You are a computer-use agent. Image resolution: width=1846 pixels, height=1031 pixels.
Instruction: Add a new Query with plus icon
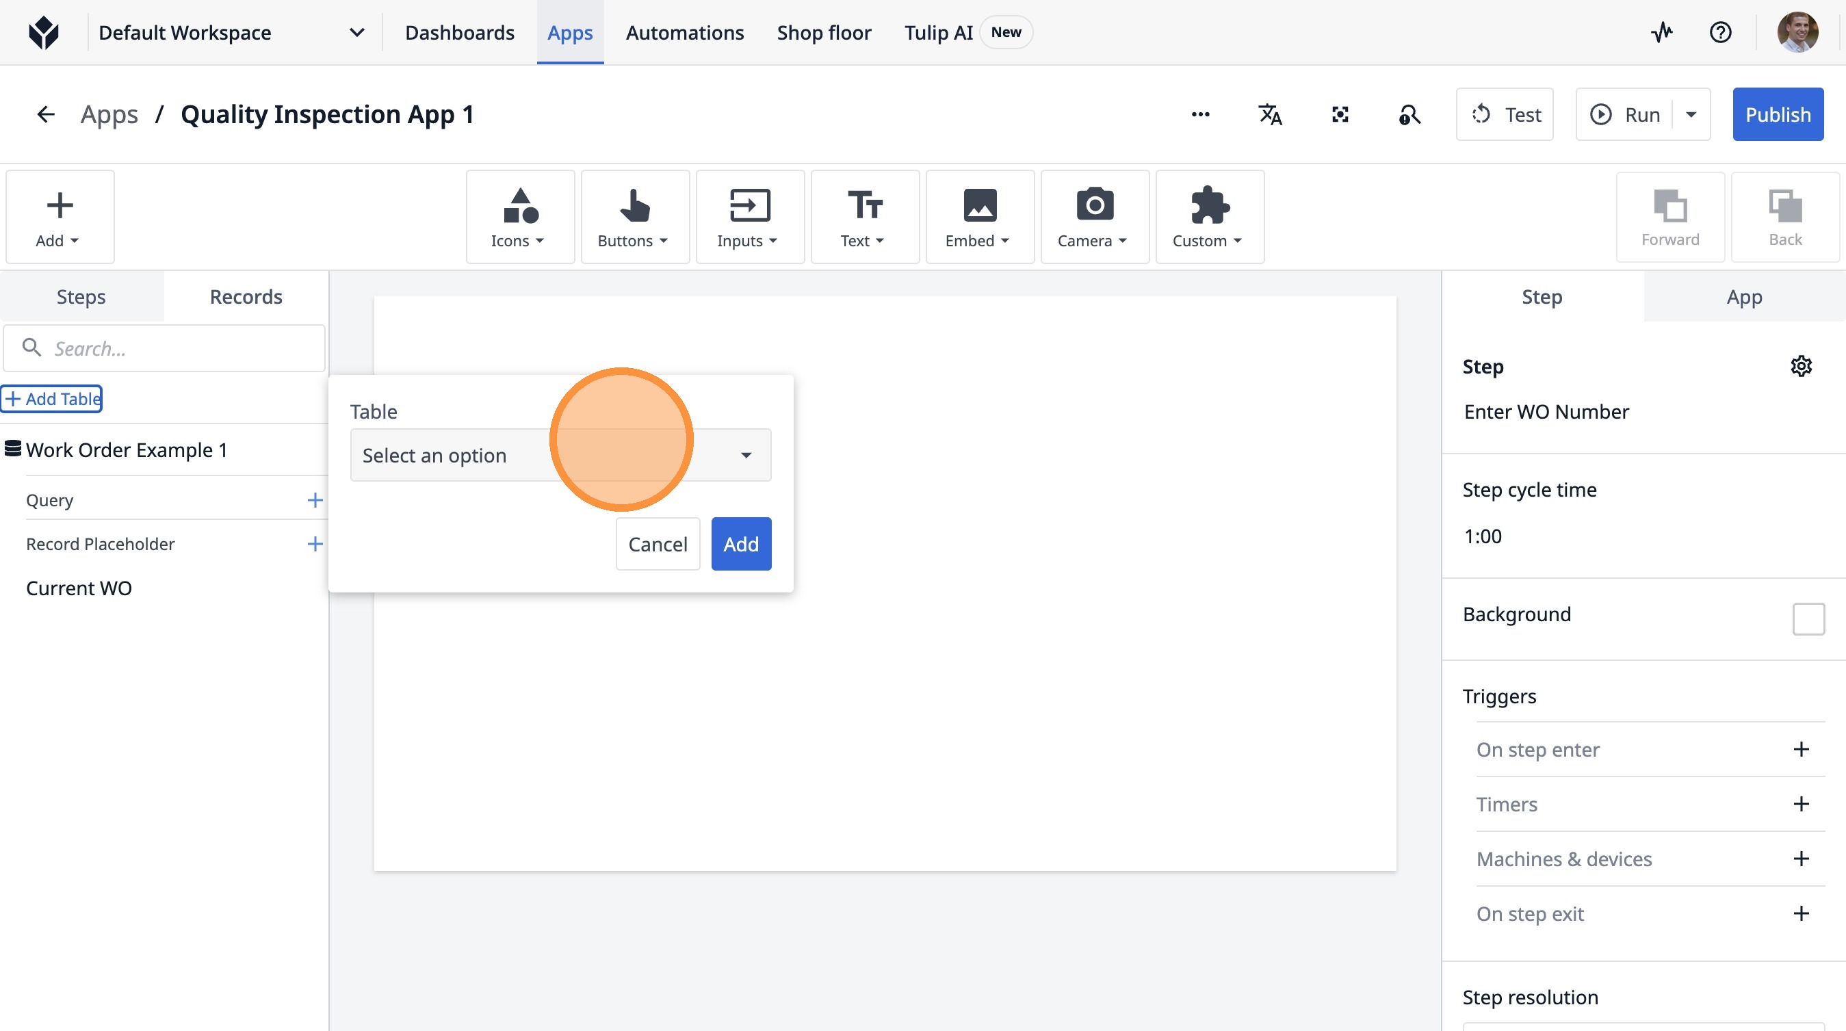pyautogui.click(x=315, y=500)
